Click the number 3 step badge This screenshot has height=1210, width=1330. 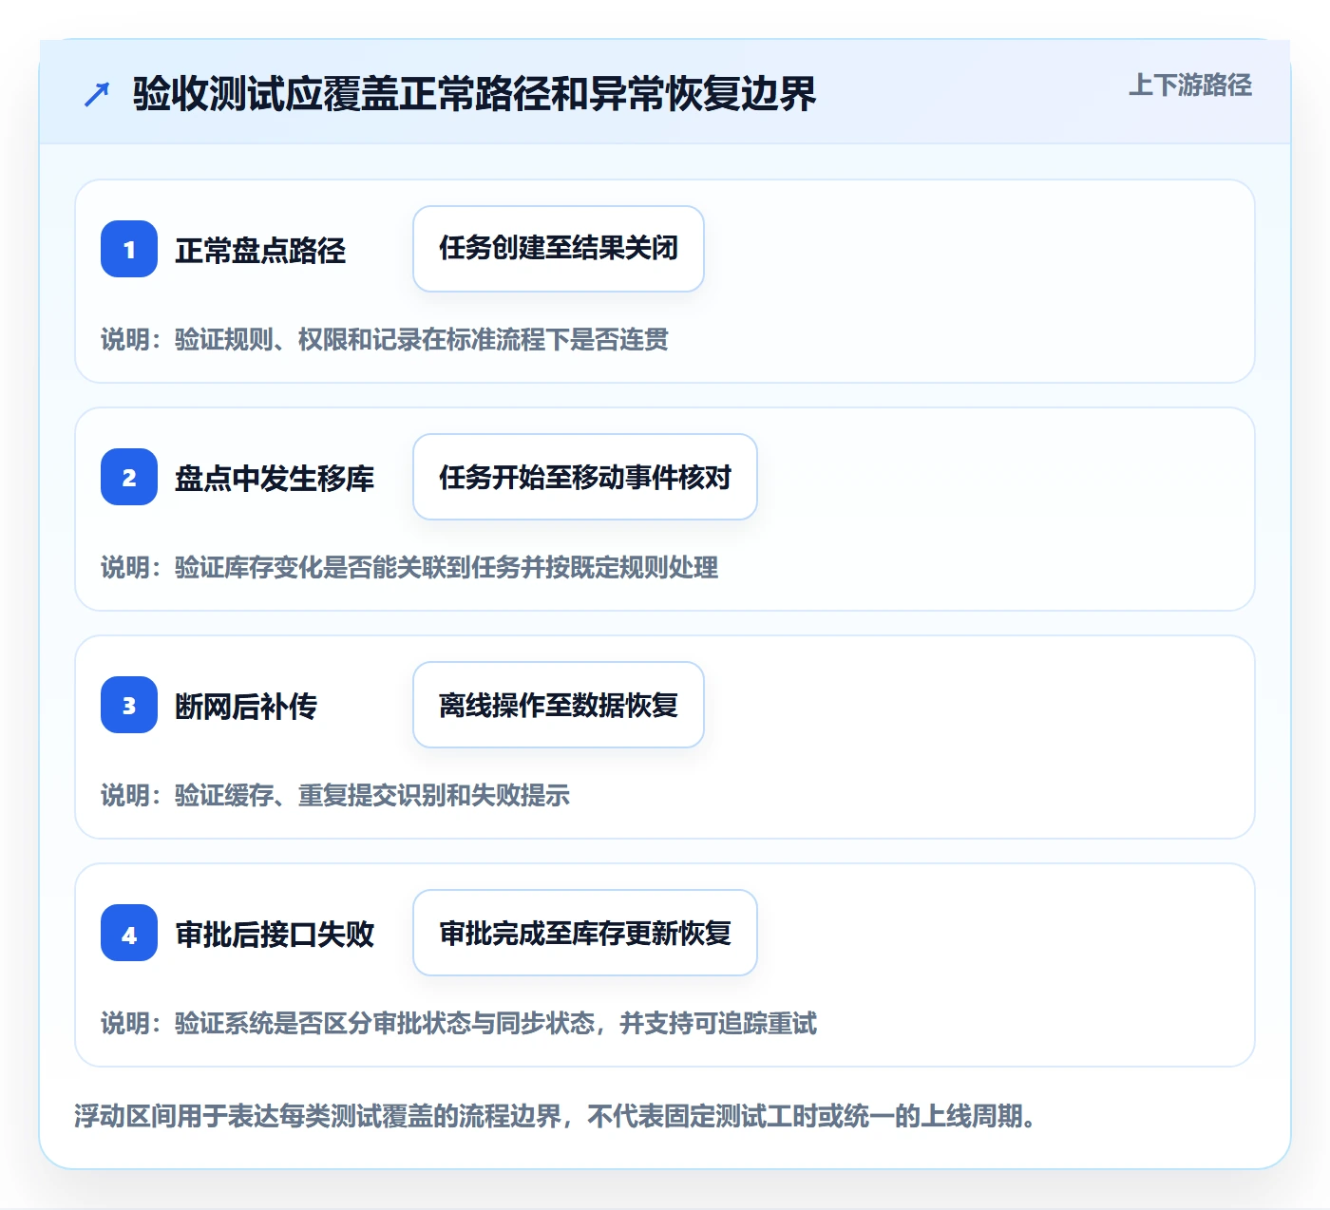point(129,705)
